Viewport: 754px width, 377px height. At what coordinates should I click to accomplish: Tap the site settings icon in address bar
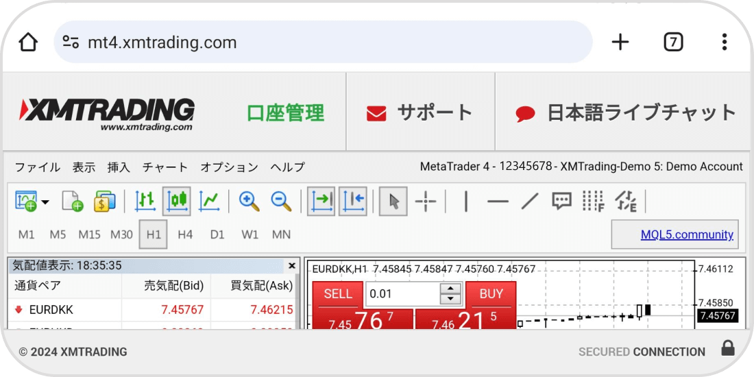[71, 42]
